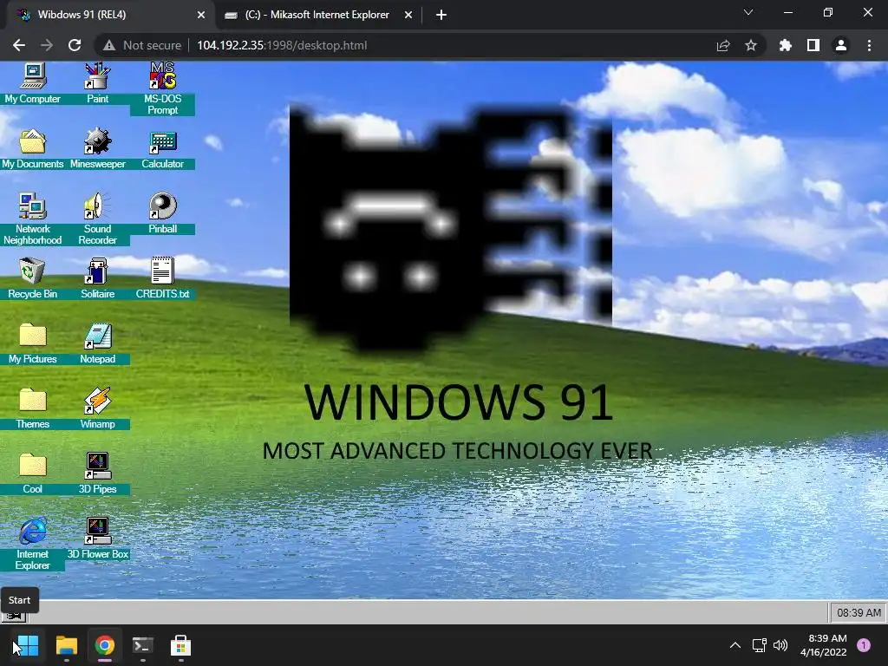
Task: View the Not secure site information
Action: [142, 45]
